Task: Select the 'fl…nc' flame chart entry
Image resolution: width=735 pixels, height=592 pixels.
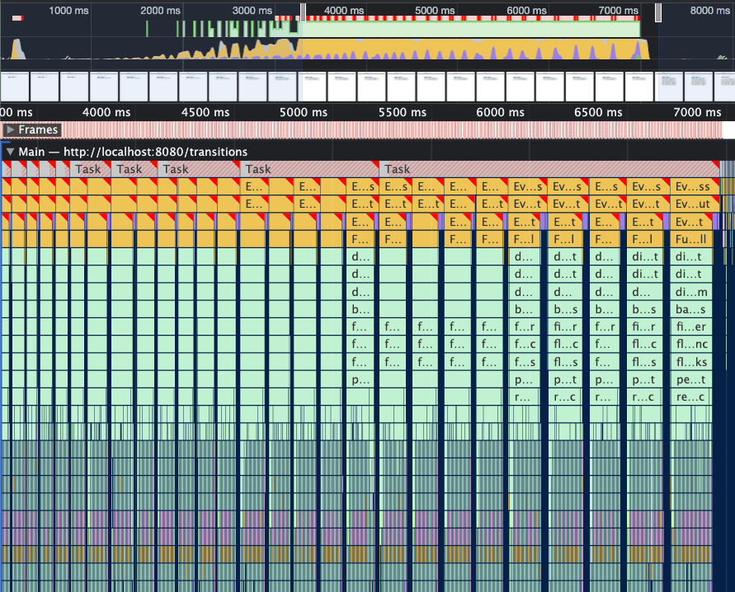Action: [x=691, y=345]
